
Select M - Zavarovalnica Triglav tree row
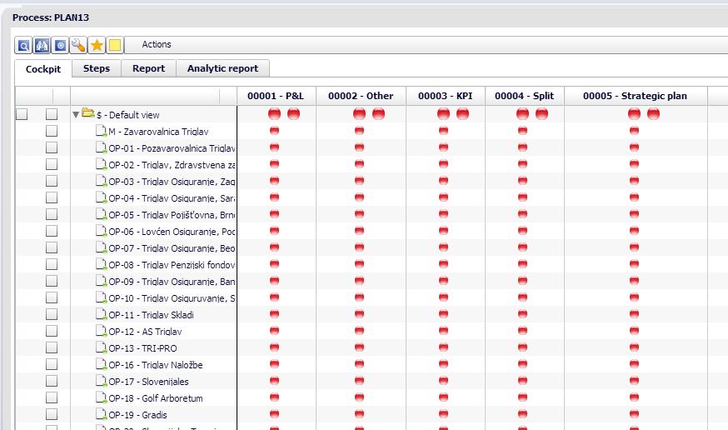click(x=158, y=132)
